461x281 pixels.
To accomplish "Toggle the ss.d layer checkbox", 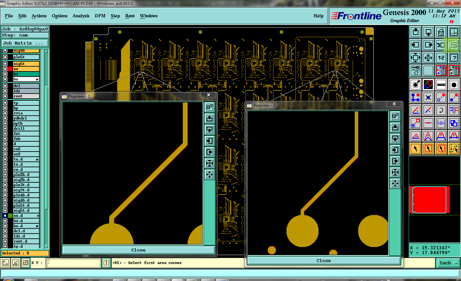I will (5, 216).
